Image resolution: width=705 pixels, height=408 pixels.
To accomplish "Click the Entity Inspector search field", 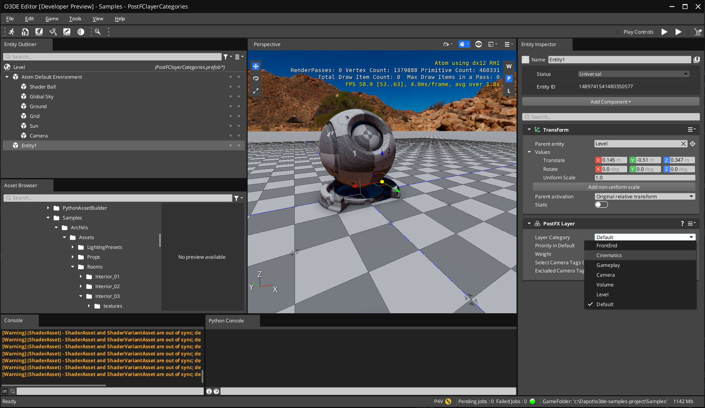I will tap(610, 117).
